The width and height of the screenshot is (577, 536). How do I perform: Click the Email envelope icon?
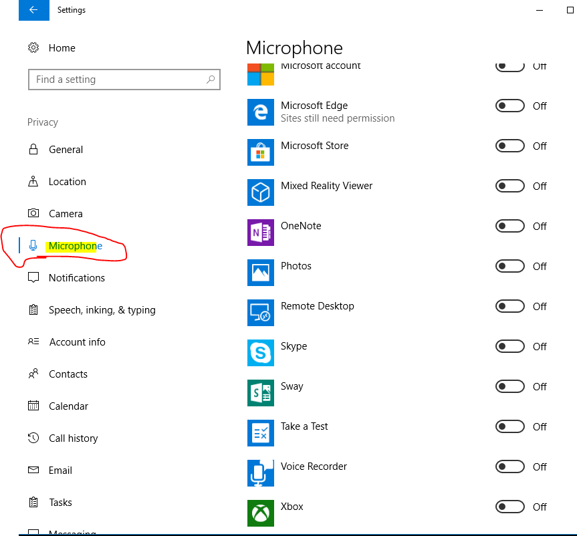point(33,470)
